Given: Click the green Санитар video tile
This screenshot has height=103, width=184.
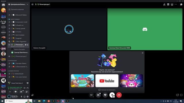Looking at the screenshot, I should (145, 29).
